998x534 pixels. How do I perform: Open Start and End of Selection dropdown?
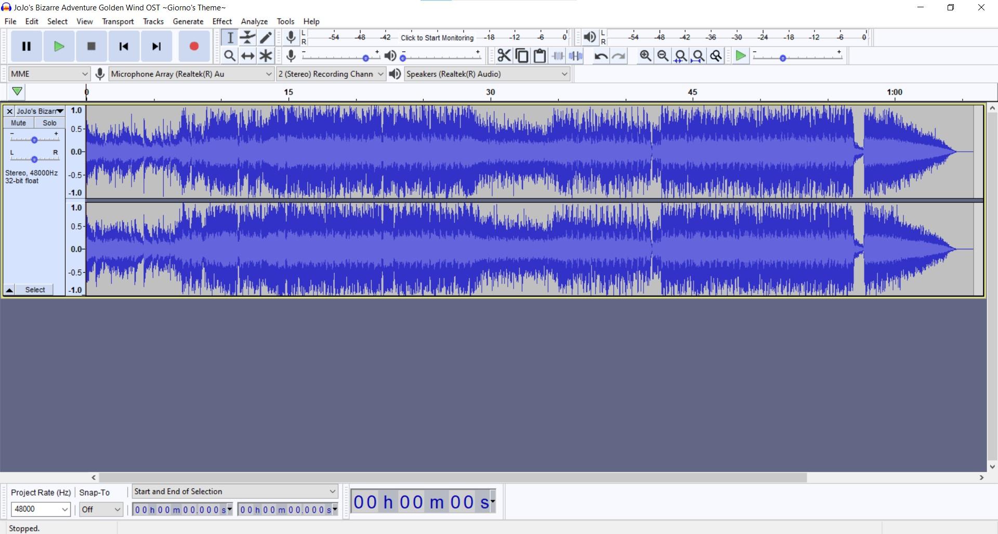[235, 491]
